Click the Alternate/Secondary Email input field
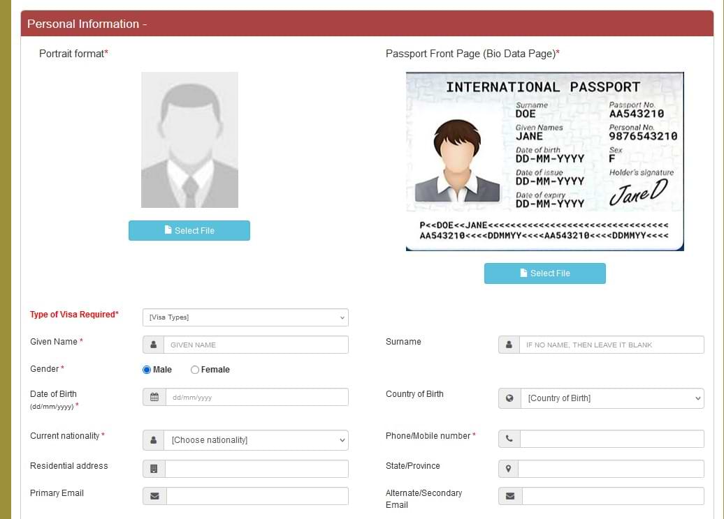The image size is (724, 519). [x=613, y=496]
